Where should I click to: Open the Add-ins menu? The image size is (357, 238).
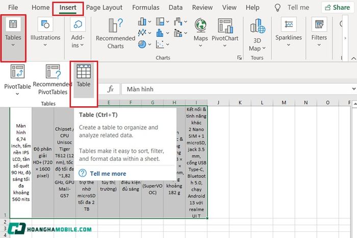point(78,33)
